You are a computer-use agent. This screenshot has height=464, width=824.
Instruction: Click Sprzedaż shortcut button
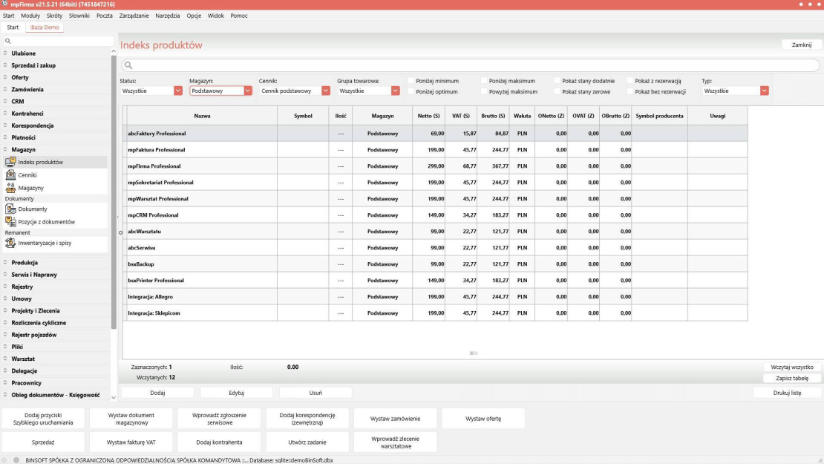coord(43,442)
